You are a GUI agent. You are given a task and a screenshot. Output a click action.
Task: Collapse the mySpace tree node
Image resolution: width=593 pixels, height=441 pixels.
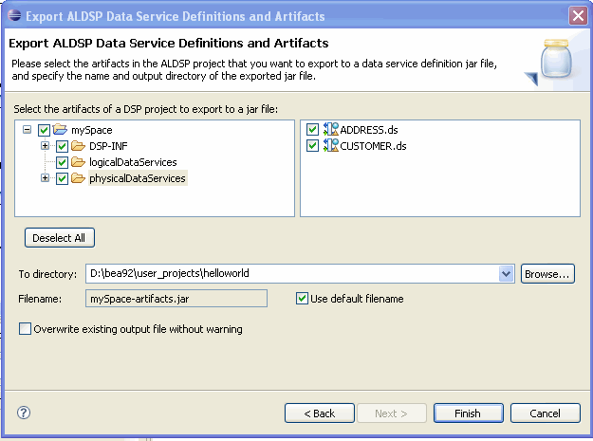(27, 130)
